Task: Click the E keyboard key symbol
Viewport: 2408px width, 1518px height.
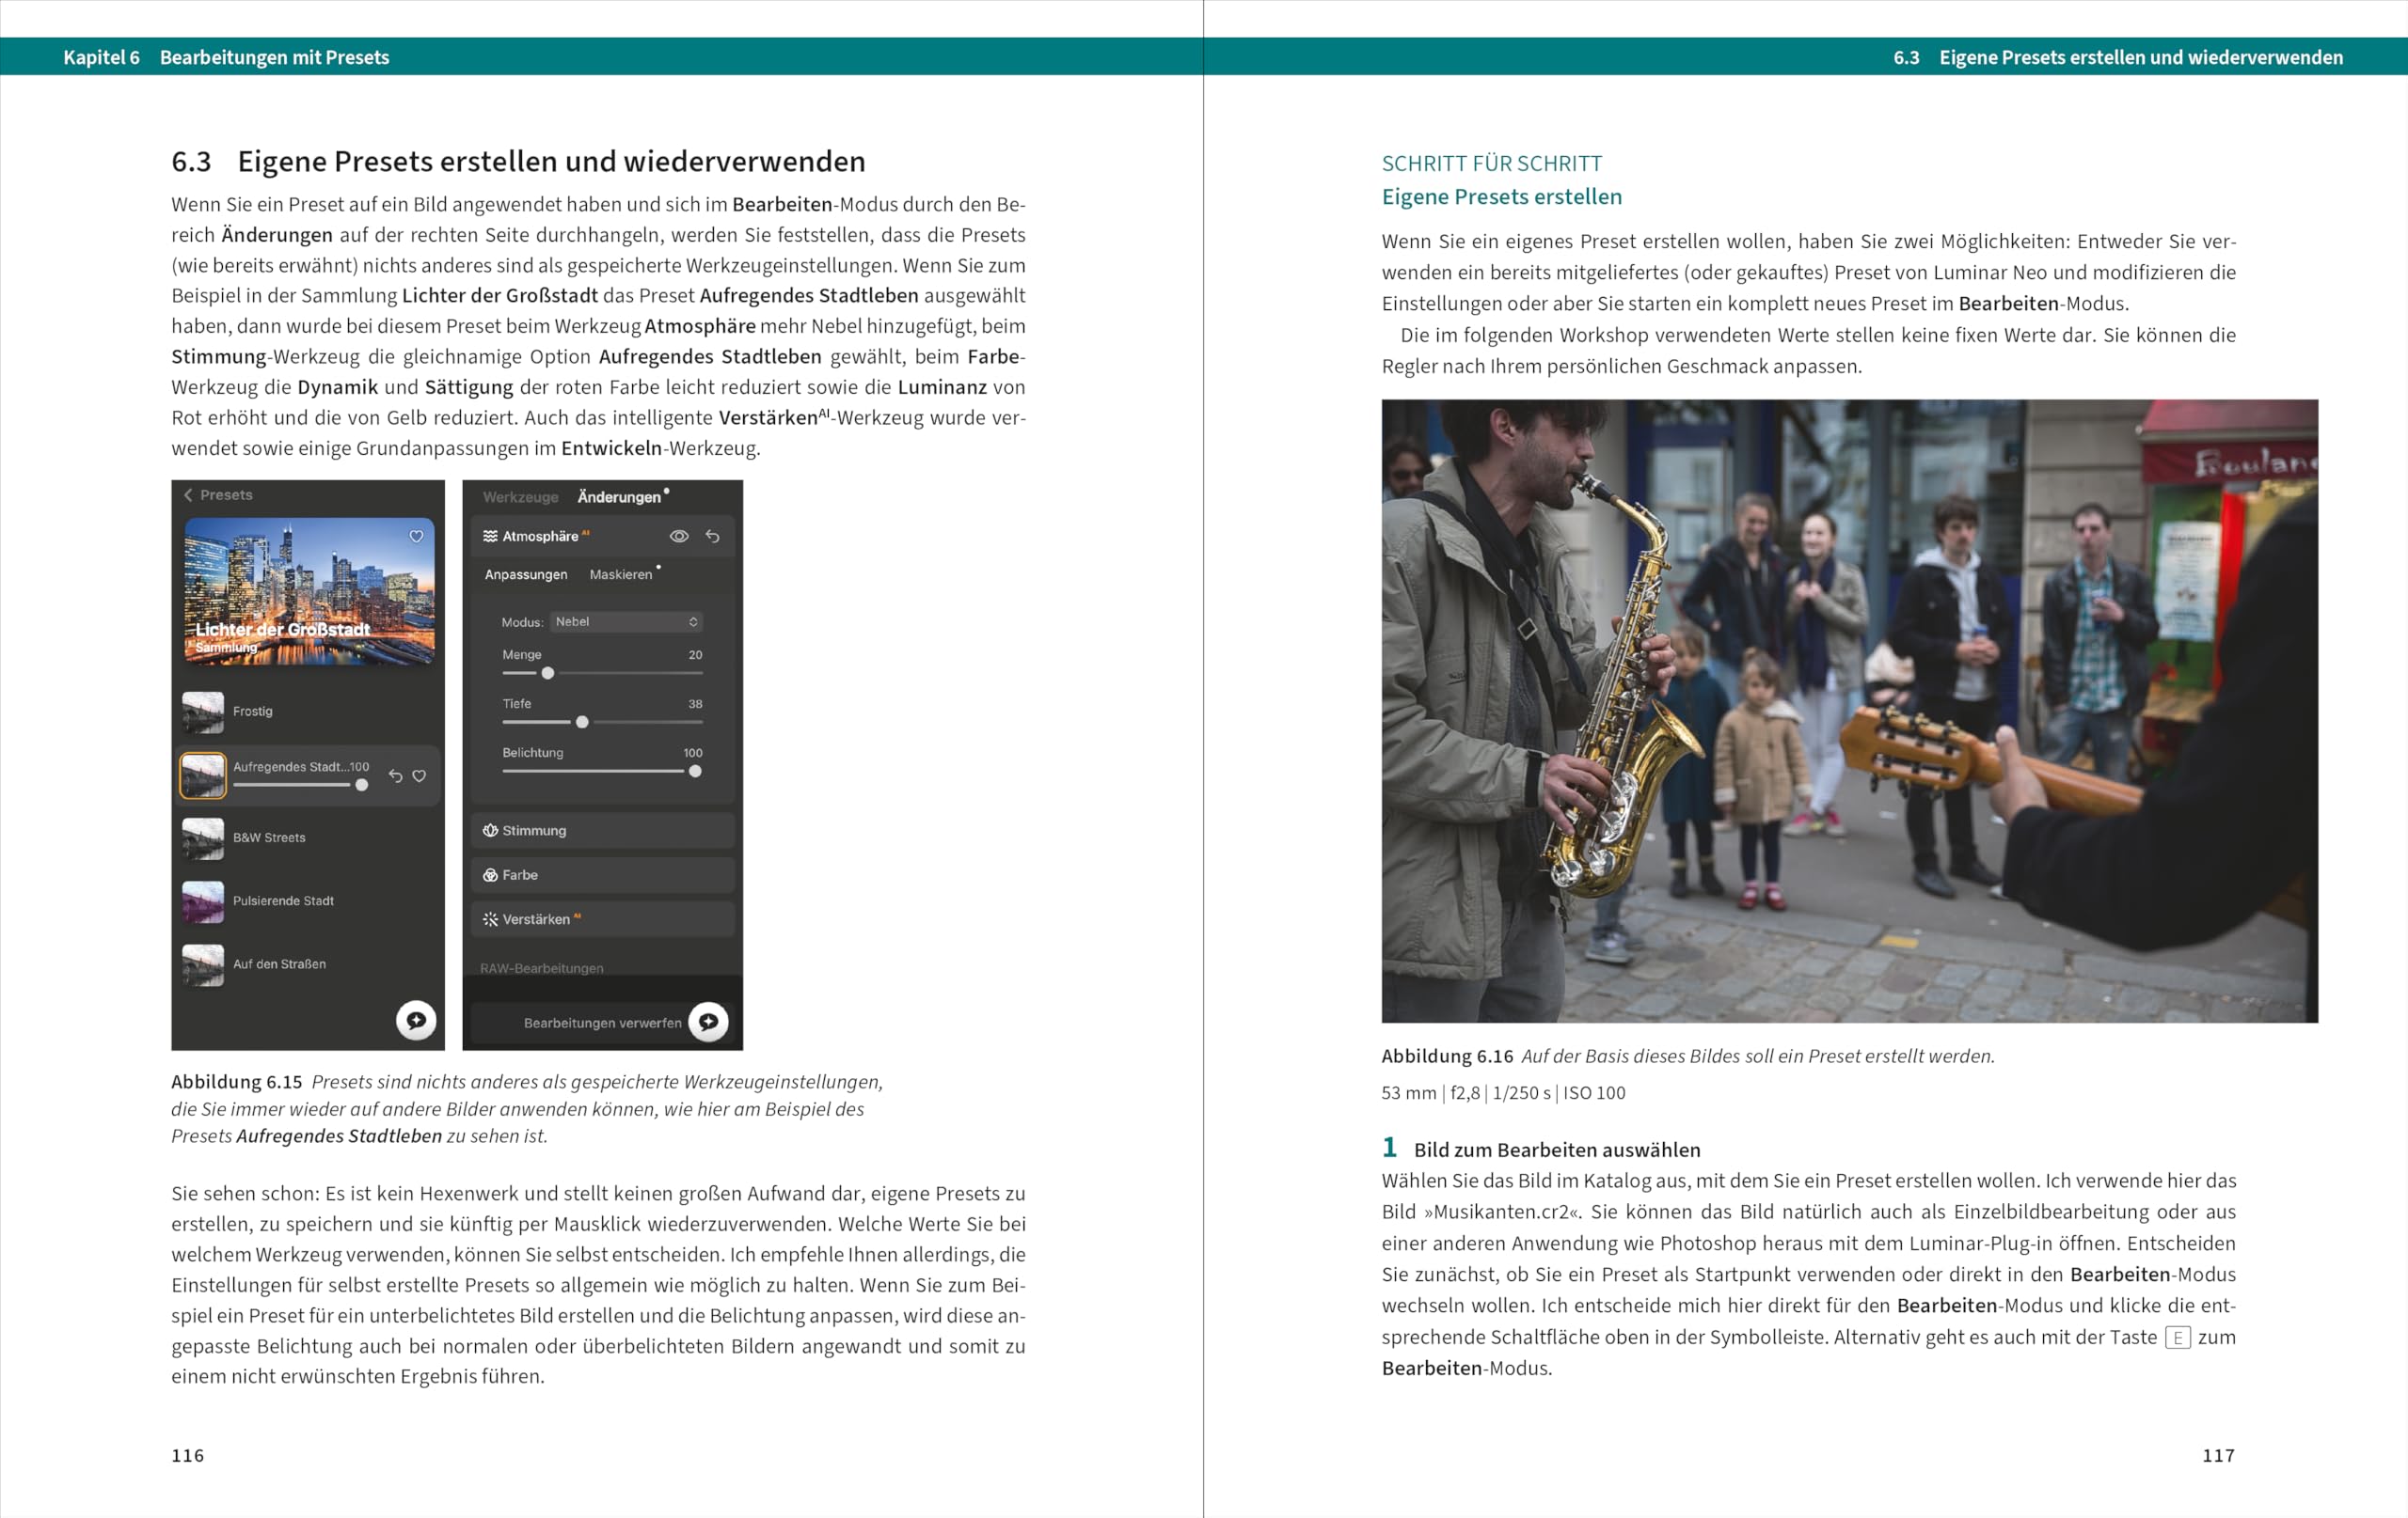Action: pos(2177,1338)
